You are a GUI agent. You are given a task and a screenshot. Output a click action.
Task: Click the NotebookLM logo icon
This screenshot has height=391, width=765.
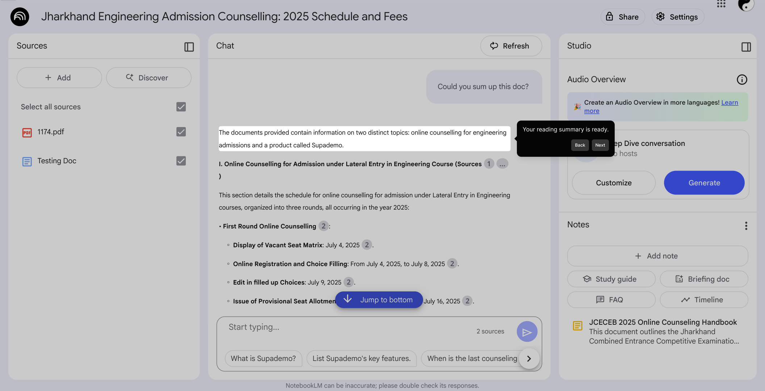[20, 17]
